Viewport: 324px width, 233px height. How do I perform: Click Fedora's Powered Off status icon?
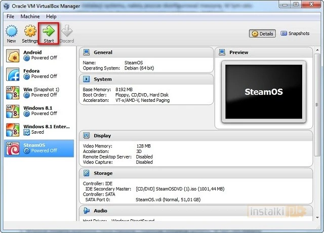coord(26,76)
